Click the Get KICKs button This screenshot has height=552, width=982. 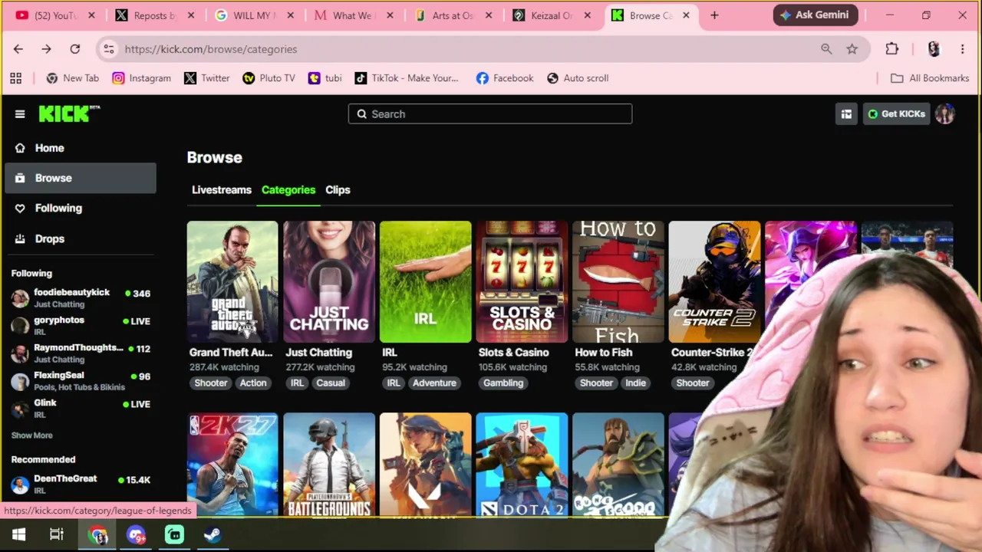click(896, 114)
